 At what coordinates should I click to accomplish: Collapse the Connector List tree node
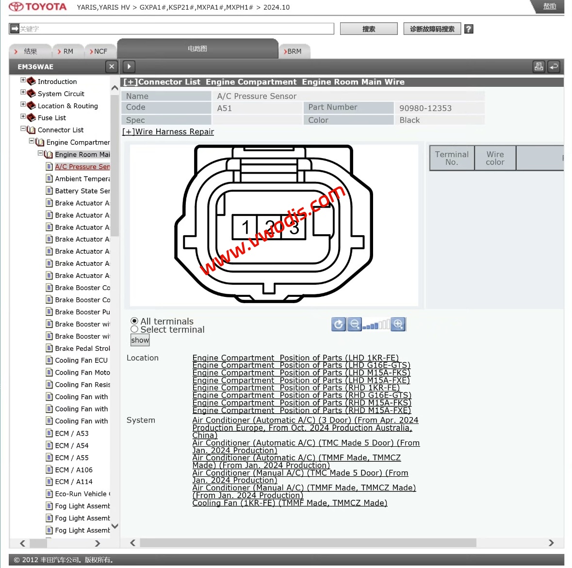pyautogui.click(x=23, y=129)
